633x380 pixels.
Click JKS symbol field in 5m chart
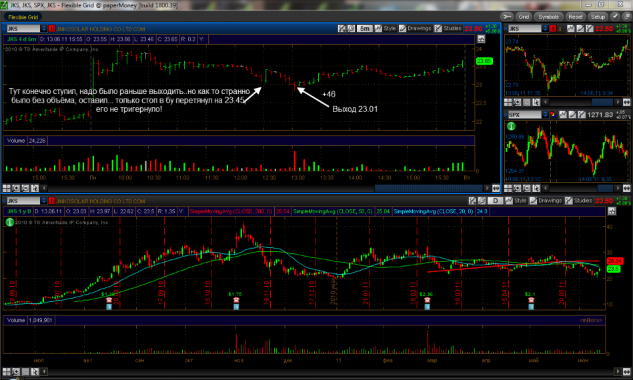point(23,29)
